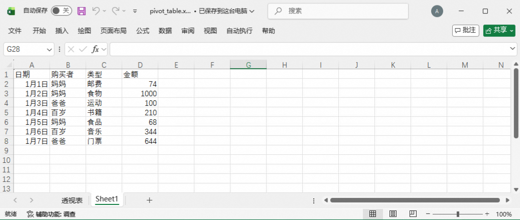
Task: Click the Undo arrow icon
Action: tap(96, 11)
